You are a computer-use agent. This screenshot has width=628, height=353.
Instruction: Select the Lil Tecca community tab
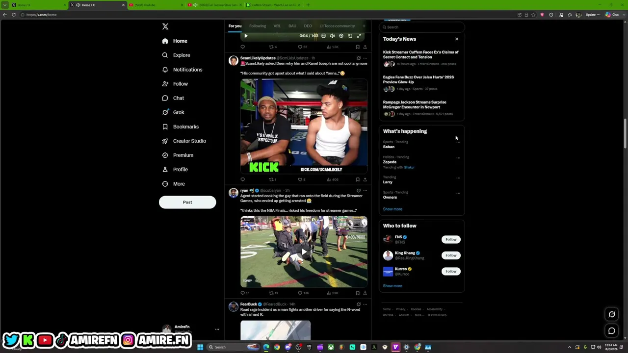click(x=337, y=26)
